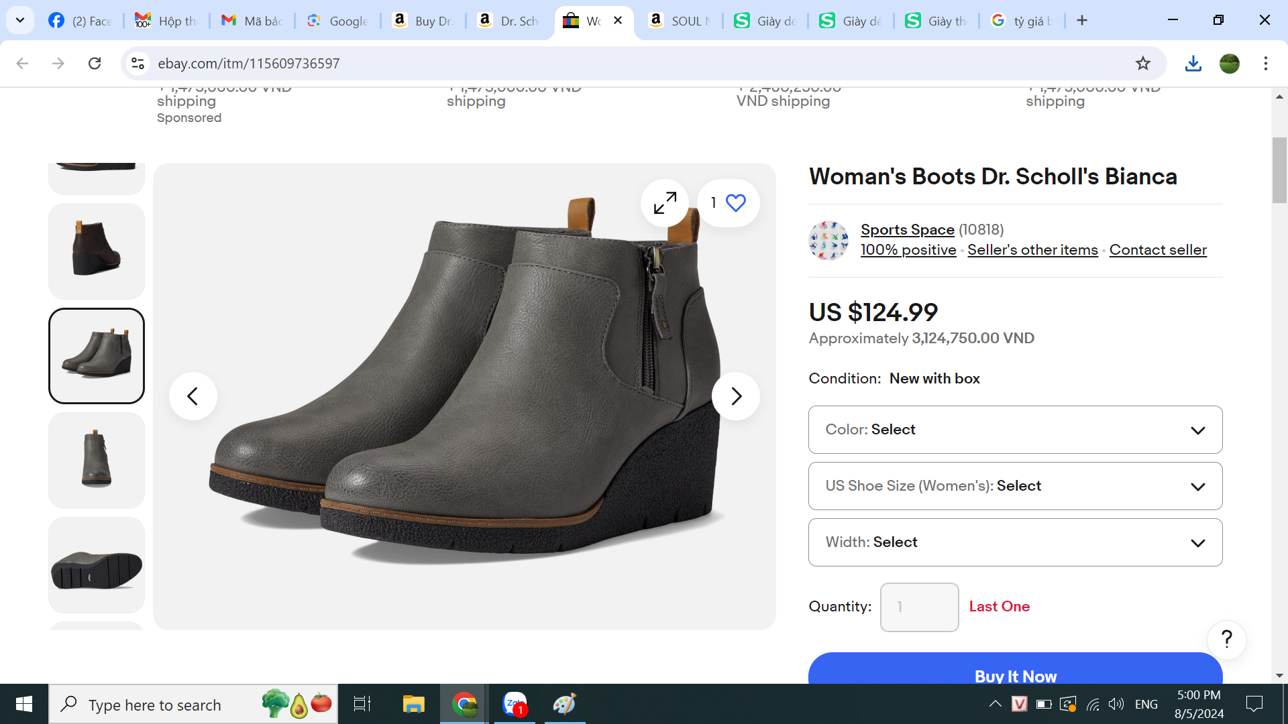Image resolution: width=1288 pixels, height=724 pixels.
Task: Open Paint app from taskbar
Action: (x=565, y=704)
